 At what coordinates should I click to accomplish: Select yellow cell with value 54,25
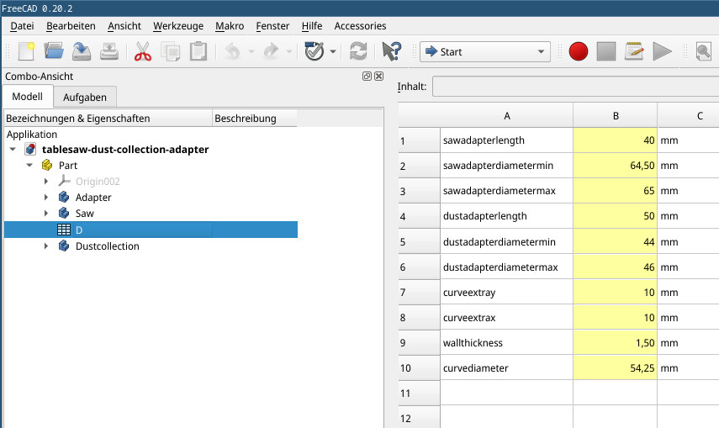(x=616, y=367)
